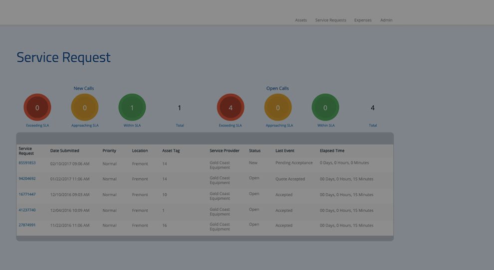Click the date 12/10/2016 09:03 AM
This screenshot has height=270, width=494.
pyautogui.click(x=70, y=195)
